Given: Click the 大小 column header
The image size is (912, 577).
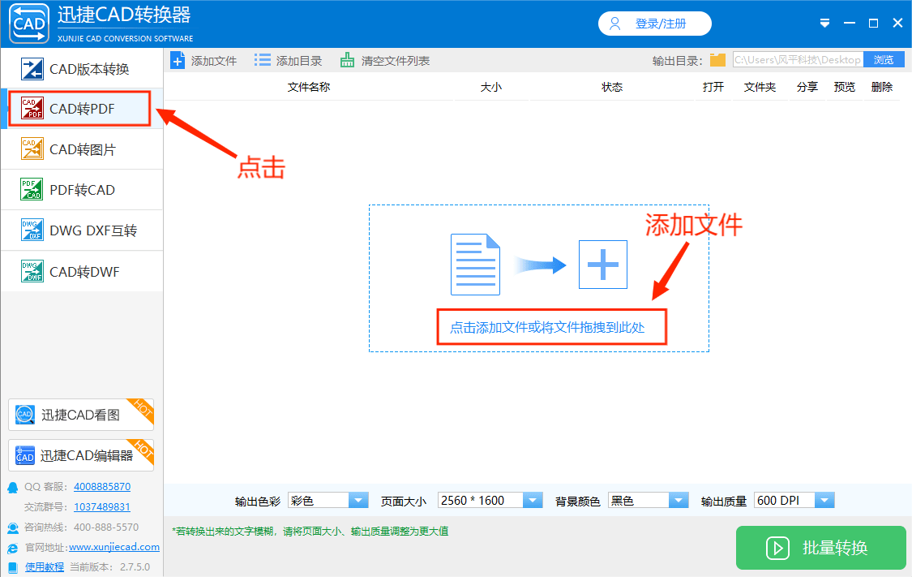Looking at the screenshot, I should (491, 87).
